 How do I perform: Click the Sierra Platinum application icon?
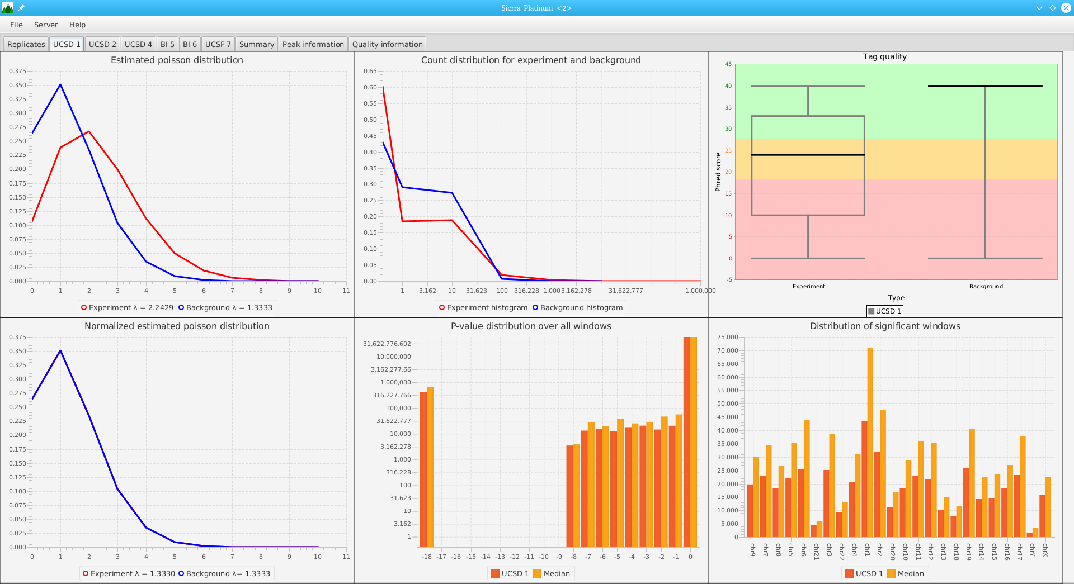8,8
